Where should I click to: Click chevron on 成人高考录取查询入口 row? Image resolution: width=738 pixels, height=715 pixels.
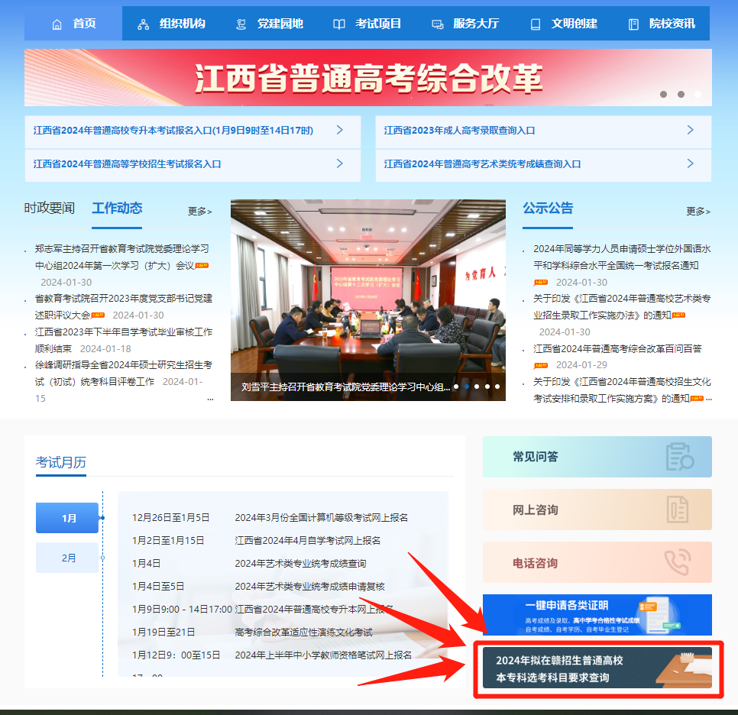(x=691, y=130)
